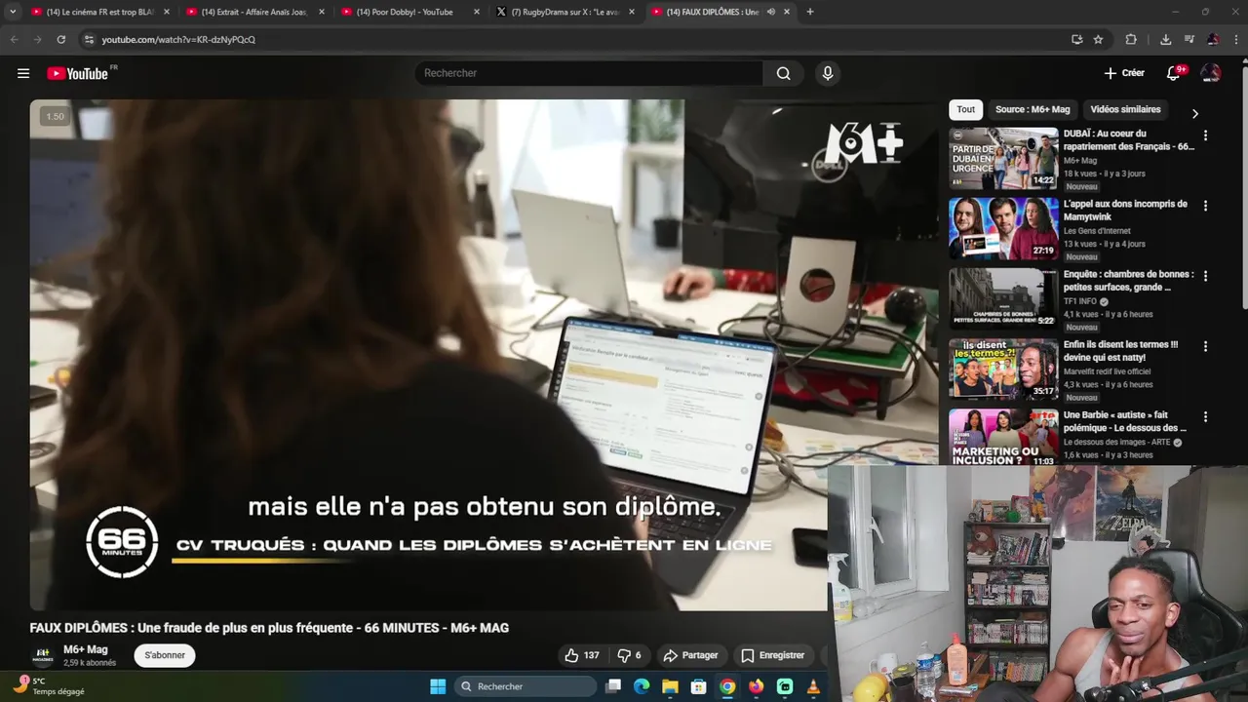Open the YouTube hamburger guide menu
The height and width of the screenshot is (702, 1248).
tap(23, 73)
